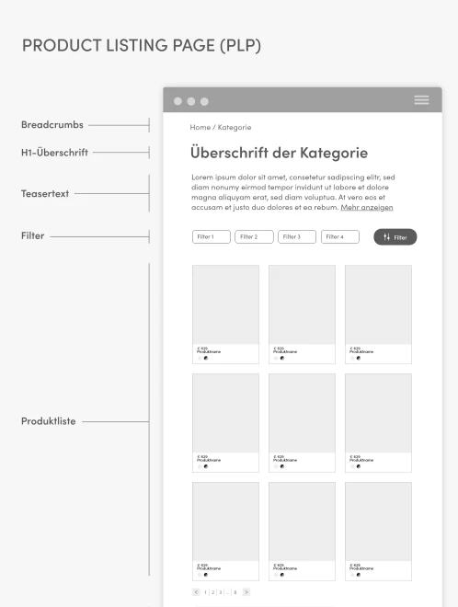Select the Filter 2 chip
The height and width of the screenshot is (607, 458).
click(254, 236)
